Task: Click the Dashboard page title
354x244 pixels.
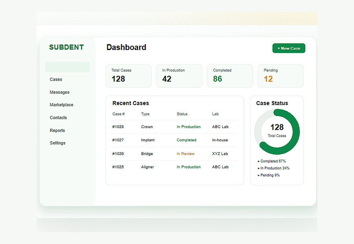Action: [126, 47]
